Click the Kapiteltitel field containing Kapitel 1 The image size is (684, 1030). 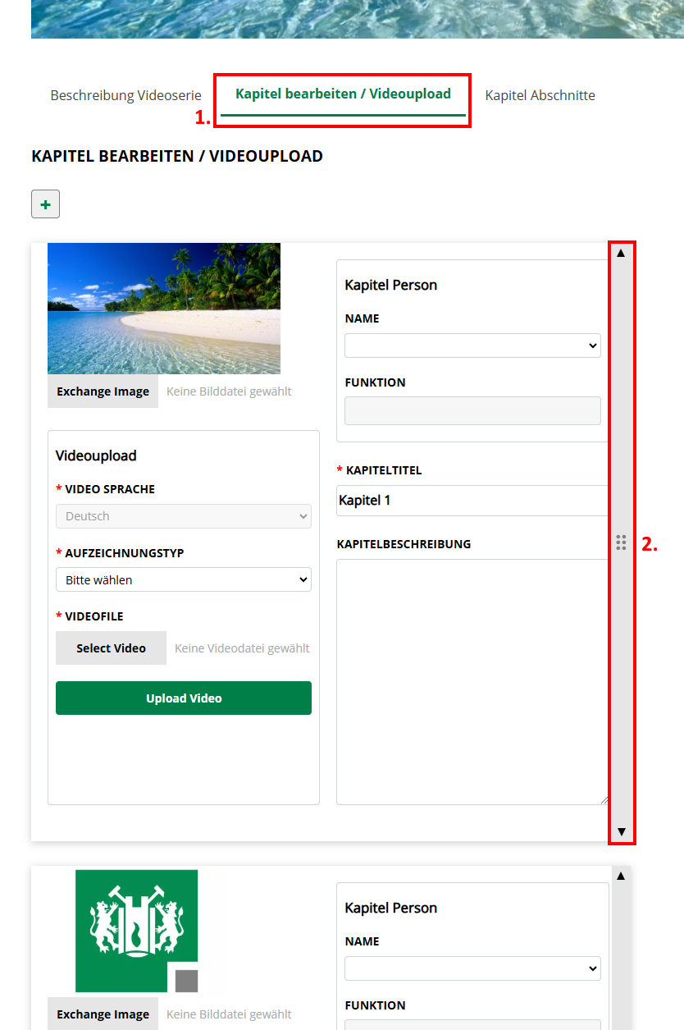point(472,500)
